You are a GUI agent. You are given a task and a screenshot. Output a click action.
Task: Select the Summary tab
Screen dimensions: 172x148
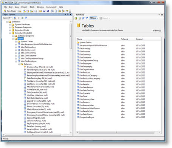[x=80, y=15]
